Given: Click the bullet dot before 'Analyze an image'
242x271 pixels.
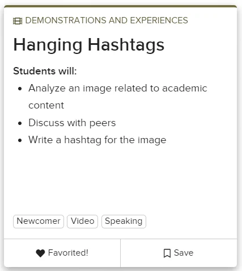Looking at the screenshot, I should tap(20, 89).
